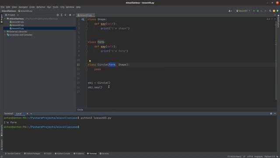
Task: Run the lesson01 configuration with the green play icon
Action: pos(254,11)
